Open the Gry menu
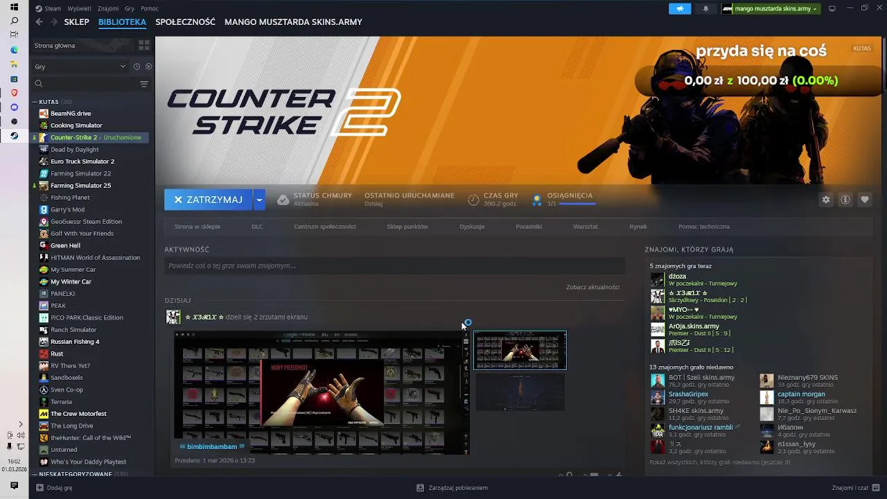 [130, 8]
